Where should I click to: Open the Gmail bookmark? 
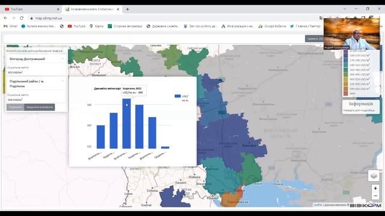[x=11, y=26]
